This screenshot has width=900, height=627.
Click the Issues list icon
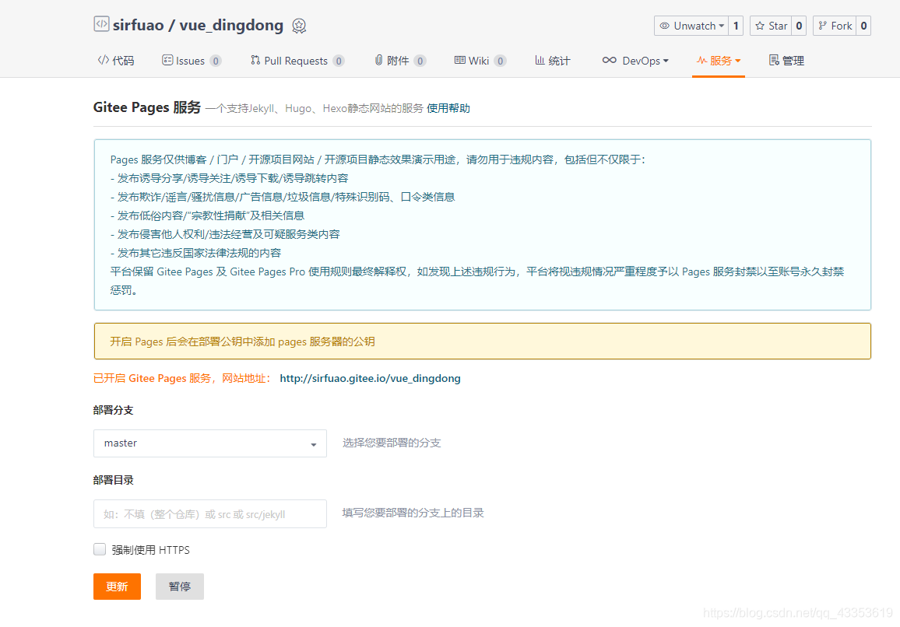pyautogui.click(x=167, y=60)
